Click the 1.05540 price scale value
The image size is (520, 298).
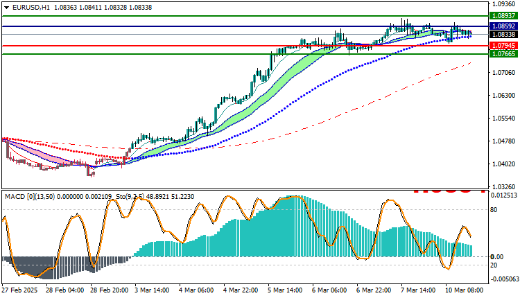pyautogui.click(x=504, y=119)
